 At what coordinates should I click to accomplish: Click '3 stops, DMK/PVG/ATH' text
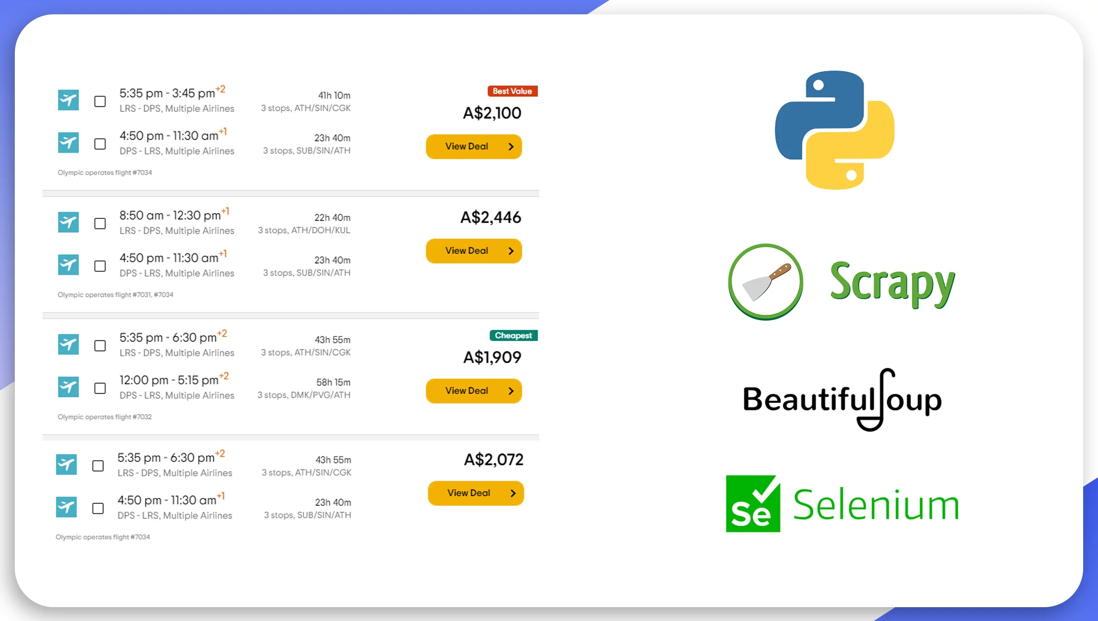tap(304, 395)
